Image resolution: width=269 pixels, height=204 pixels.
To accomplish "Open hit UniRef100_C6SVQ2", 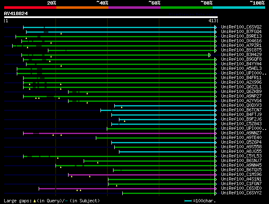I will click(x=241, y=27).
